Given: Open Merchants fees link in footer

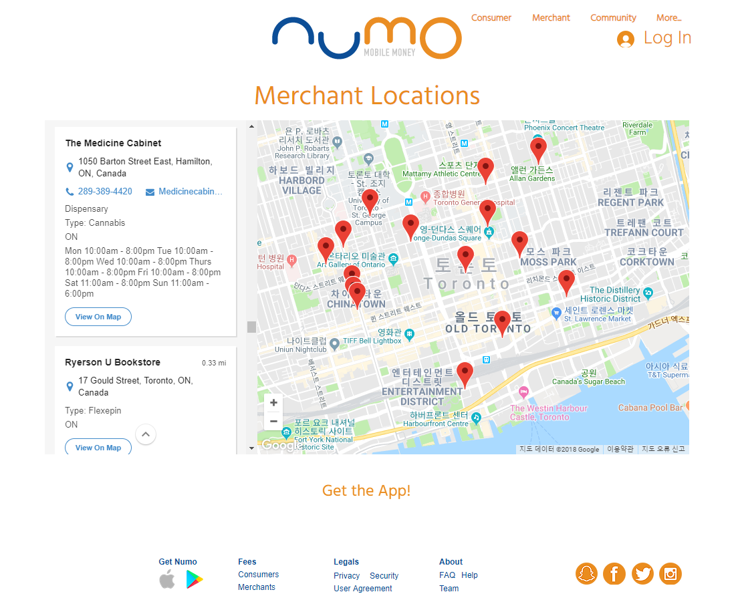Looking at the screenshot, I should [257, 587].
